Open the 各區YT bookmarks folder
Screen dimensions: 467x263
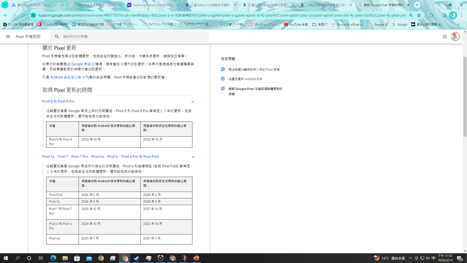point(320,24)
